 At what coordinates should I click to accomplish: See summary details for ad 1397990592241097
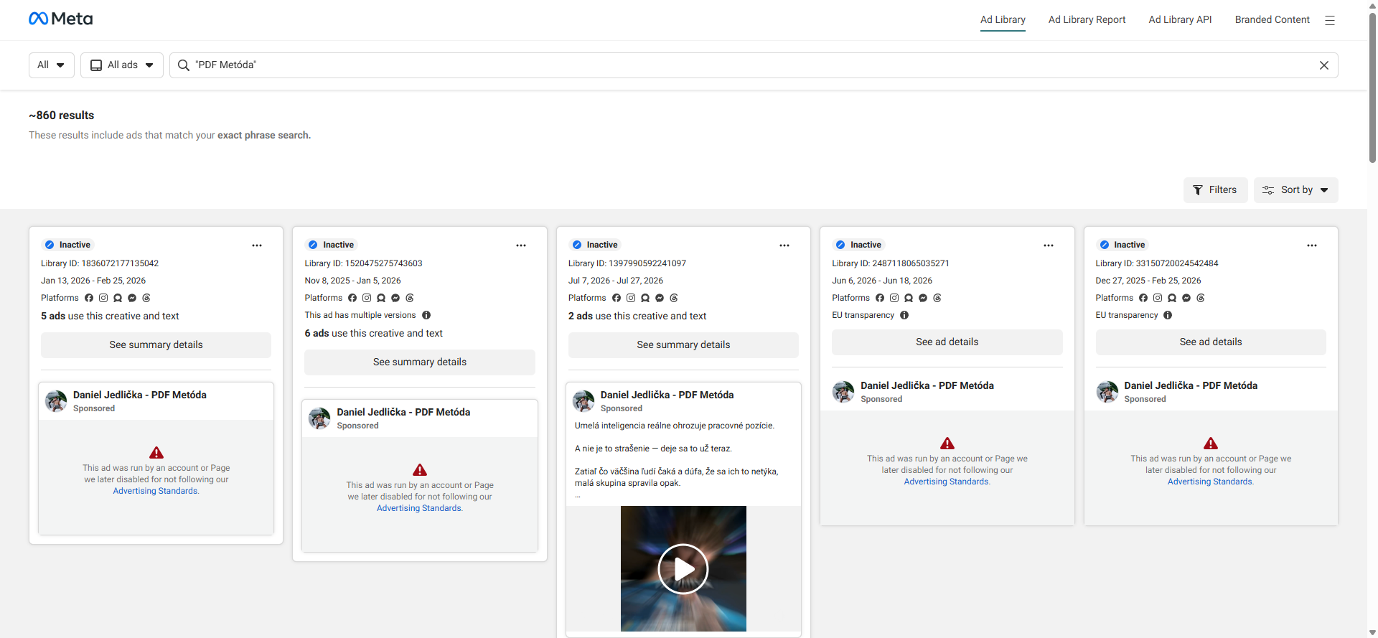click(683, 345)
